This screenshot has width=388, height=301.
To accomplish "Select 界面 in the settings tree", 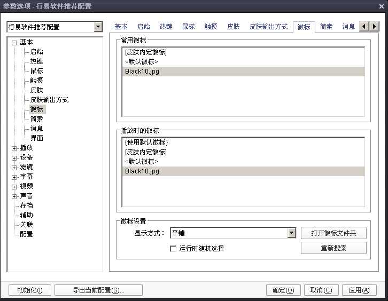I will [37, 138].
